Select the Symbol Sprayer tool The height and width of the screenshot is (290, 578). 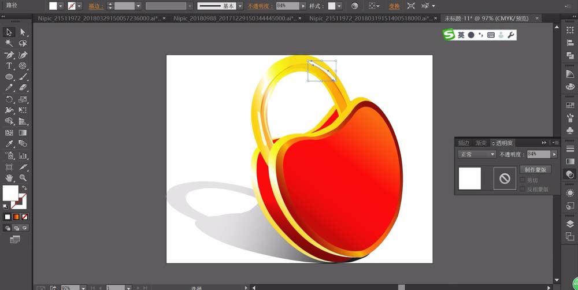coord(9,155)
